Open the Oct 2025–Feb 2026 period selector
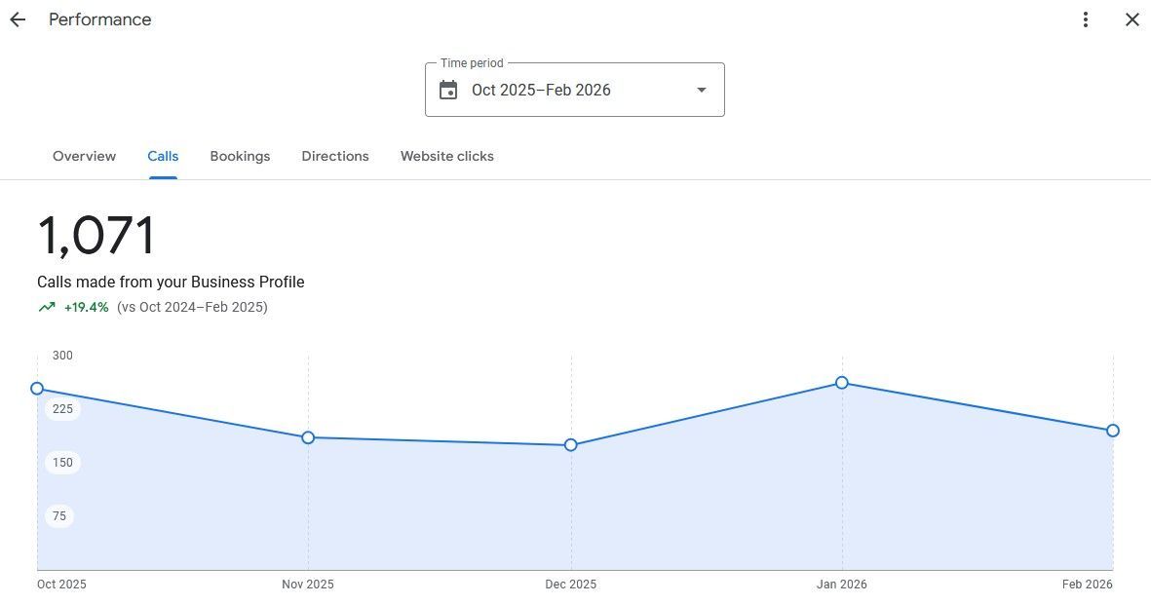This screenshot has height=604, width=1151. (x=574, y=90)
